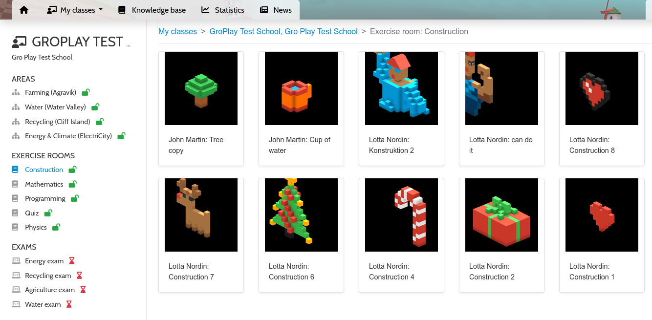Click the Energy exam laptop icon

coord(16,261)
